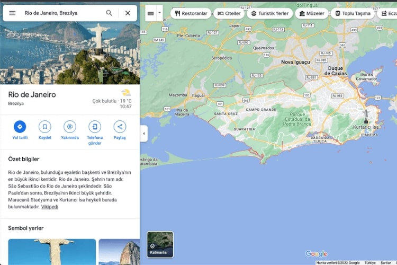The image size is (397, 265).
Task: Click the Nova Iguaçu map label
Action: (295, 62)
